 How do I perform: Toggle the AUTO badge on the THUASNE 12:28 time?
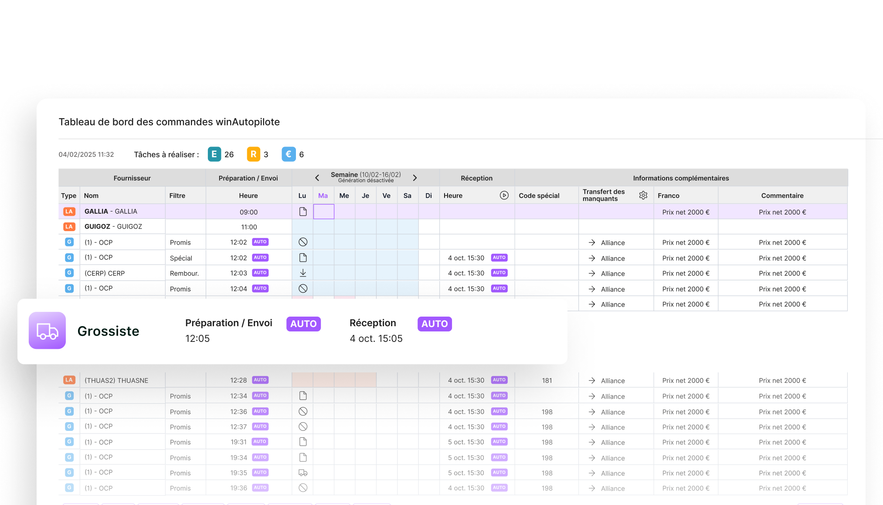260,380
